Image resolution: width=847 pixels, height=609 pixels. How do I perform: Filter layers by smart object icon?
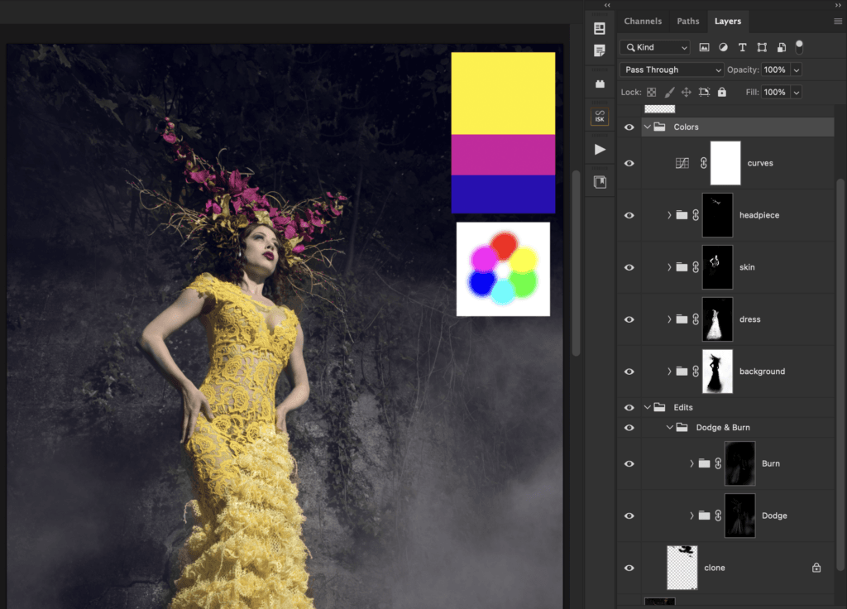781,47
